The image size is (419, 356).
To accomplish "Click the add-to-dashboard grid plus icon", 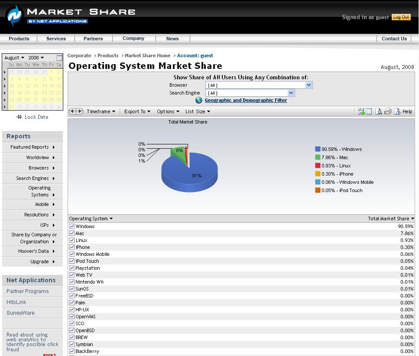I will (x=361, y=111).
